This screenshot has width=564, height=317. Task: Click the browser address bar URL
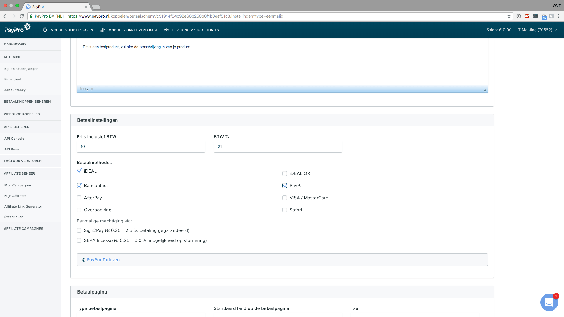(175, 16)
